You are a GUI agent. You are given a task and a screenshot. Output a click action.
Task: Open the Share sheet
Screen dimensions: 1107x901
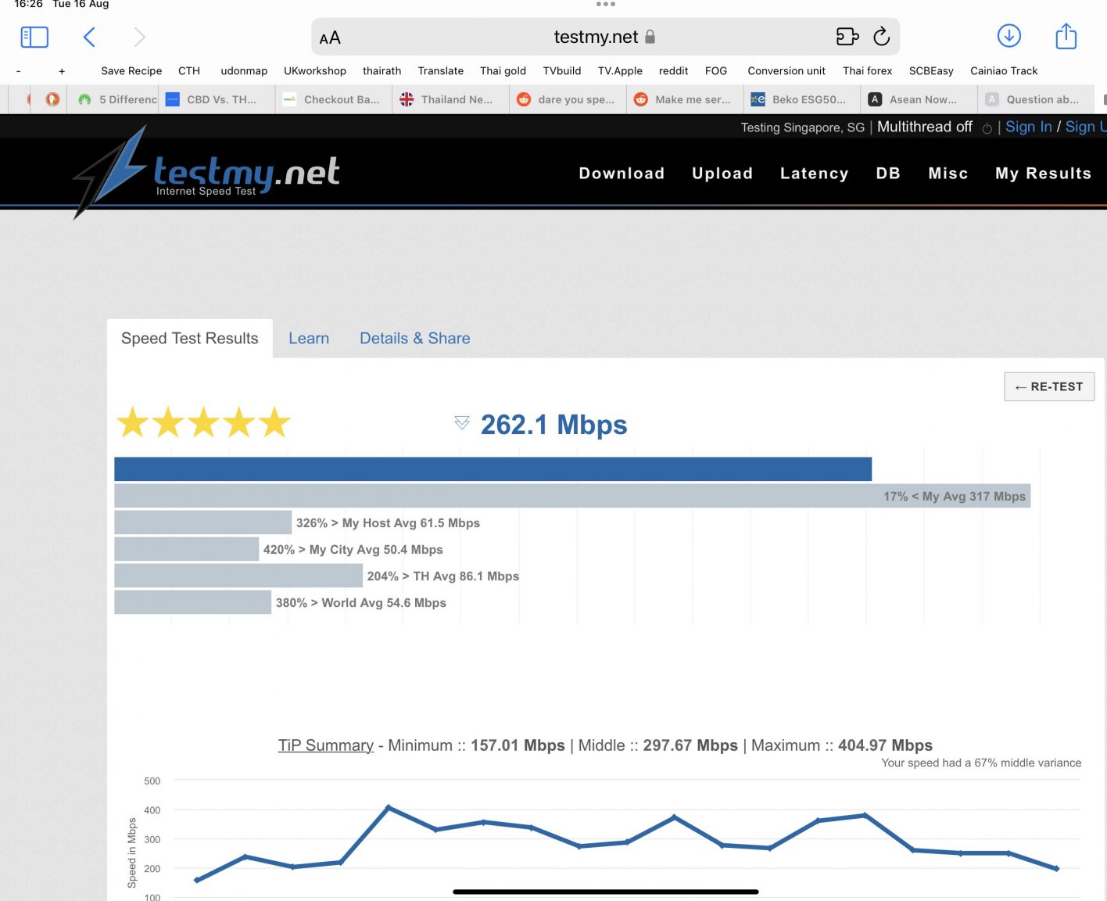pos(1066,36)
